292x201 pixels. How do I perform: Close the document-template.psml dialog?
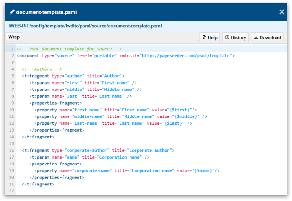[x=282, y=12]
